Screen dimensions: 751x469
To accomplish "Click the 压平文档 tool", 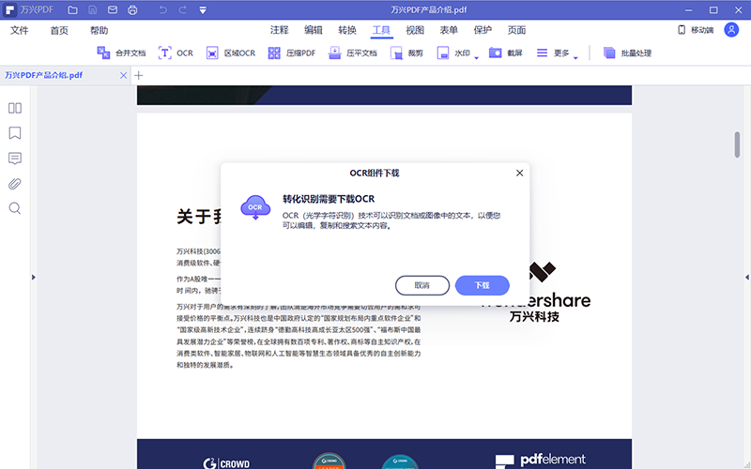I will point(353,53).
